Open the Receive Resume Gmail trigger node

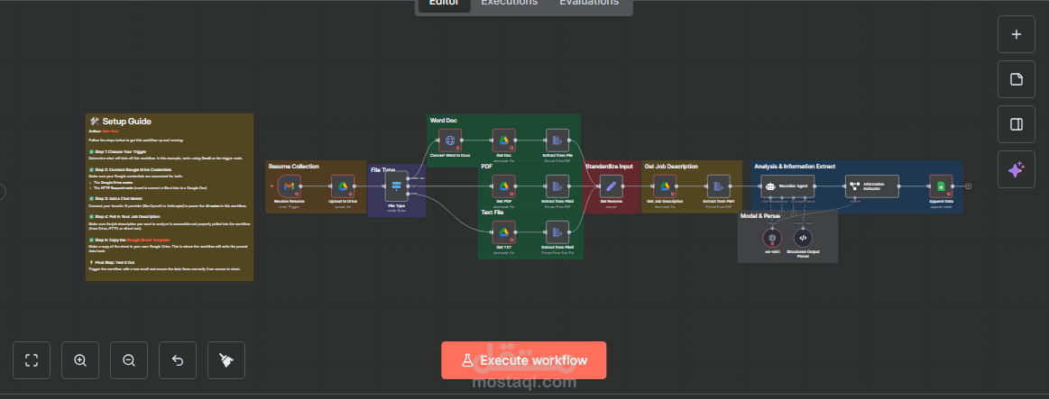click(289, 186)
